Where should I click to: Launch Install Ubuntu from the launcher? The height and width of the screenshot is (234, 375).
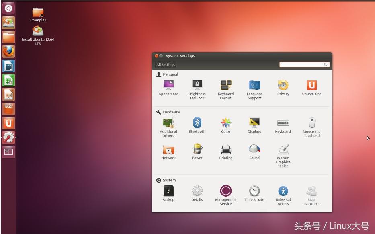[x=8, y=23]
